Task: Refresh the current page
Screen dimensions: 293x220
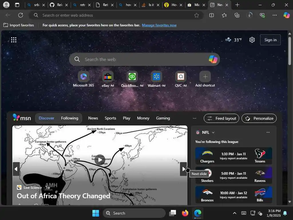Action: pyautogui.click(x=21, y=15)
